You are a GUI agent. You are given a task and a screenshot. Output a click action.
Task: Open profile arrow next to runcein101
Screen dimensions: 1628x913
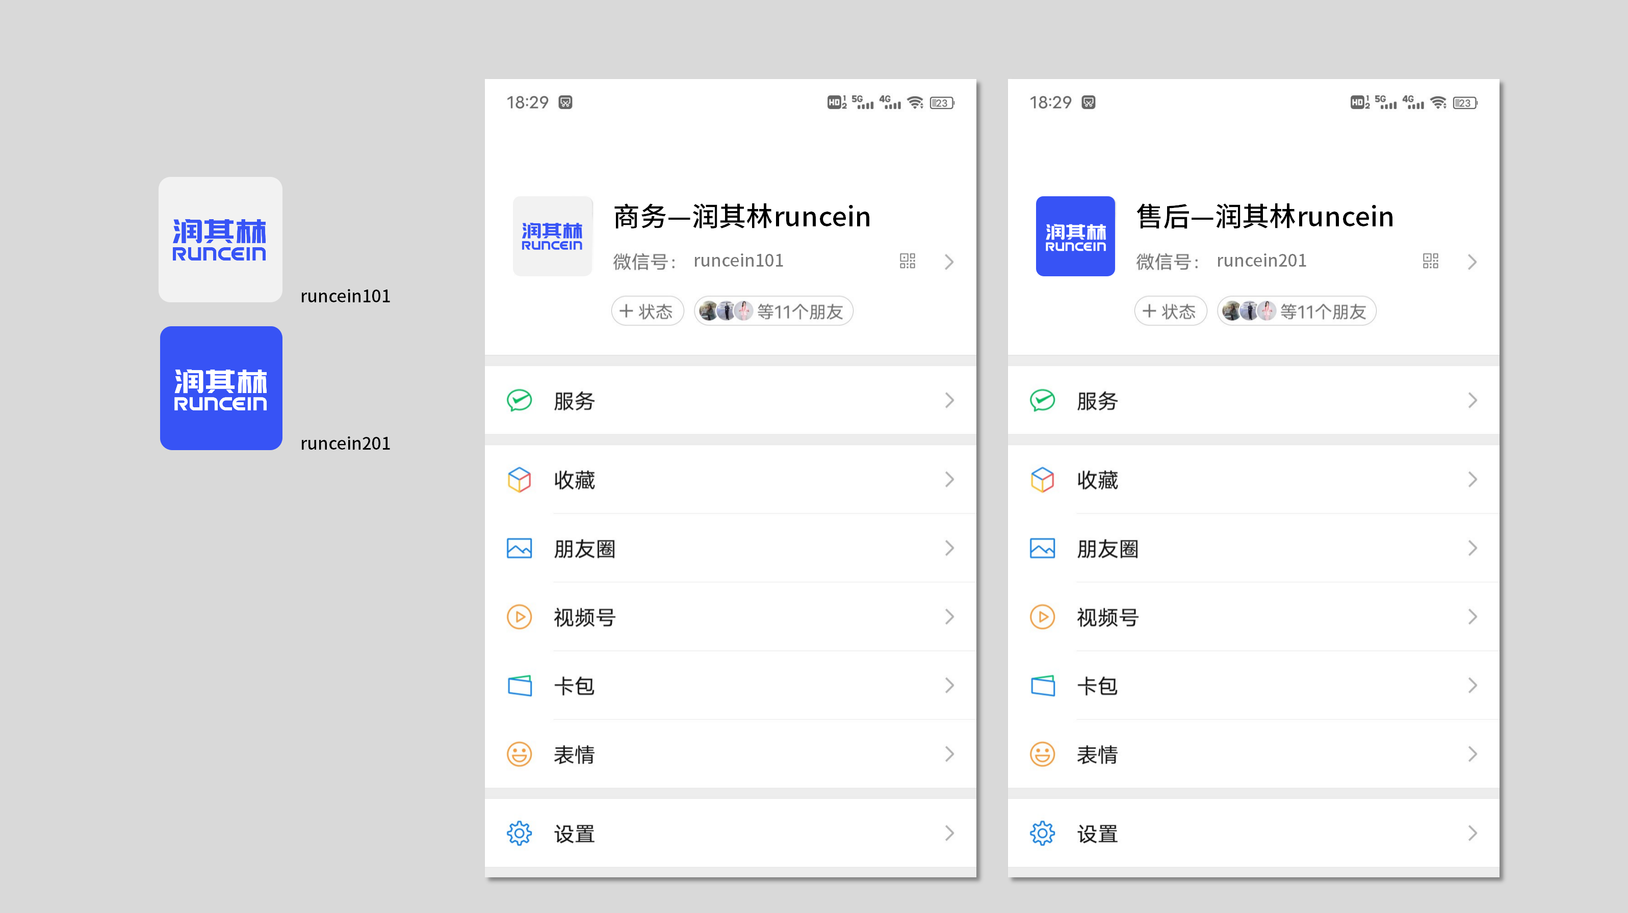tap(949, 262)
